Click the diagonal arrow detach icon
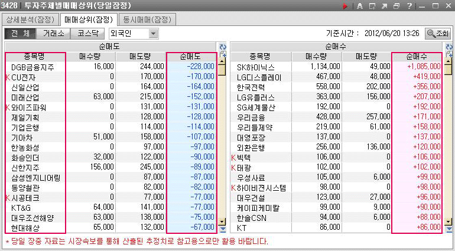455x251 pixels. tap(385, 6)
